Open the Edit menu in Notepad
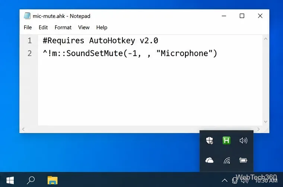 tap(43, 27)
